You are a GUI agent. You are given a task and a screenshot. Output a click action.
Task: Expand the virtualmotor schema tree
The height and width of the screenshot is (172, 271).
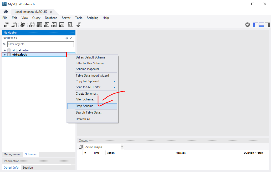(5, 50)
